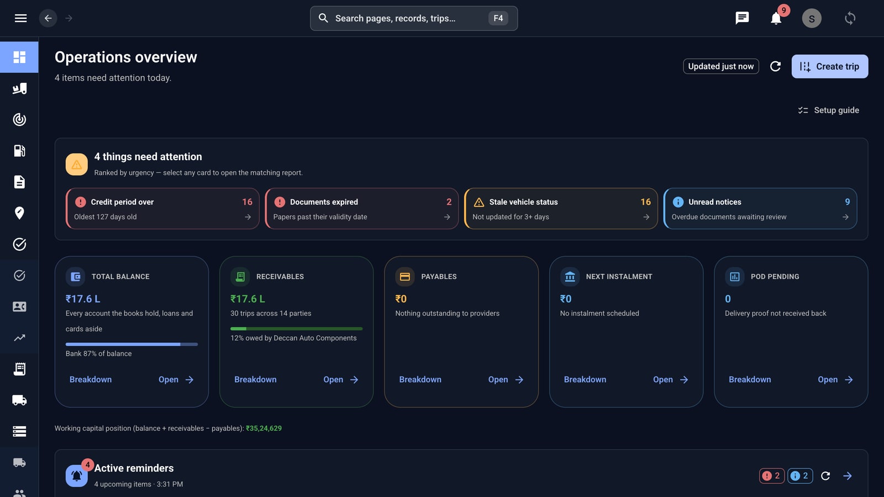The height and width of the screenshot is (497, 884).
Task: Refresh the operations overview
Action: pos(775,66)
